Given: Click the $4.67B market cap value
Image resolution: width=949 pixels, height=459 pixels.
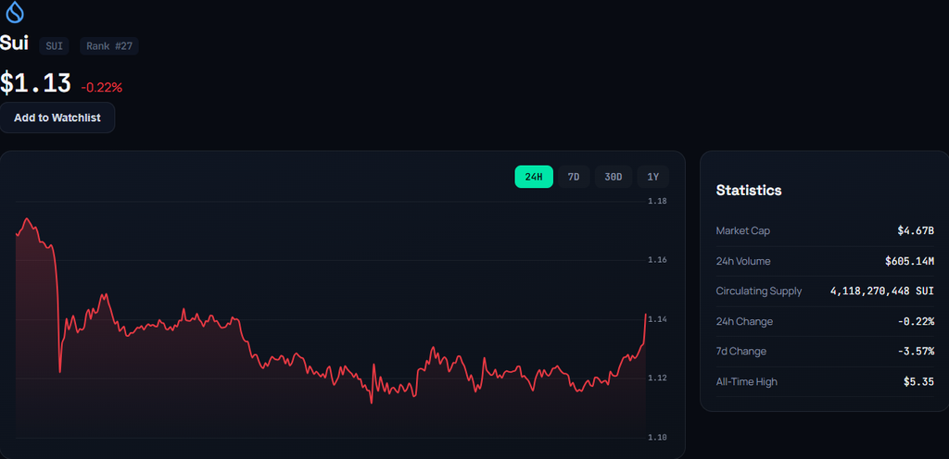Looking at the screenshot, I should coord(916,230).
